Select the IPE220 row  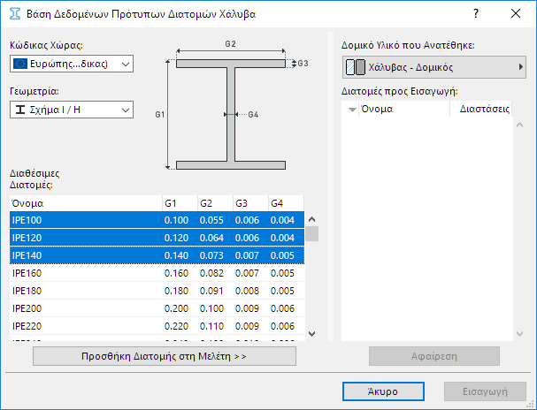pyautogui.click(x=157, y=326)
